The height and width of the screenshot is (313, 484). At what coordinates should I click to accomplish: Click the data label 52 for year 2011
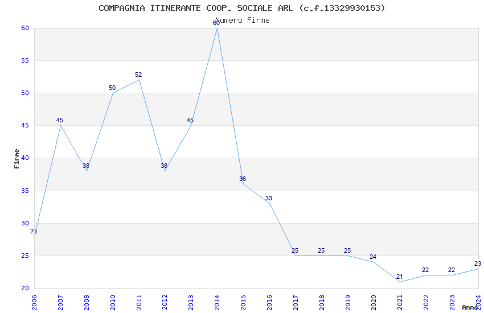(x=138, y=75)
